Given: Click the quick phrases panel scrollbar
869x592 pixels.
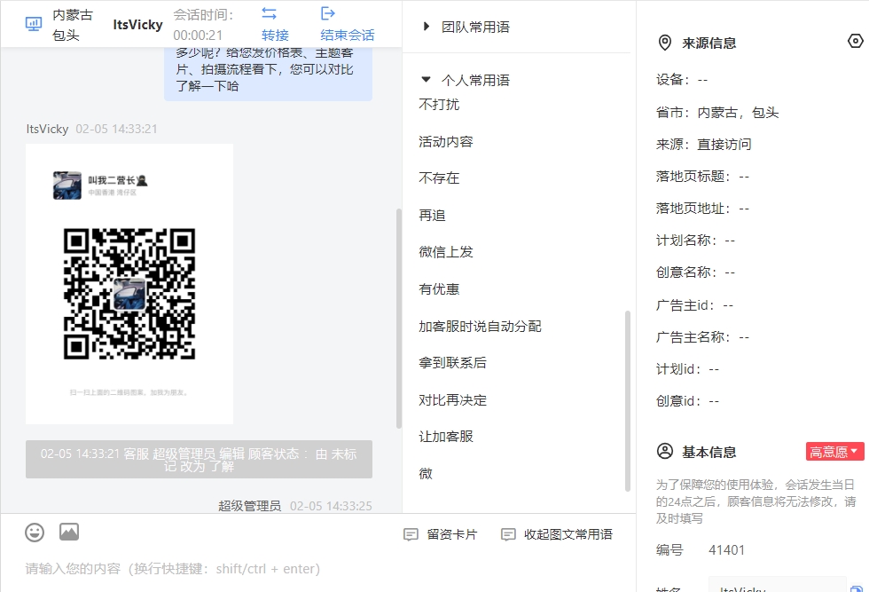Looking at the screenshot, I should tap(628, 400).
